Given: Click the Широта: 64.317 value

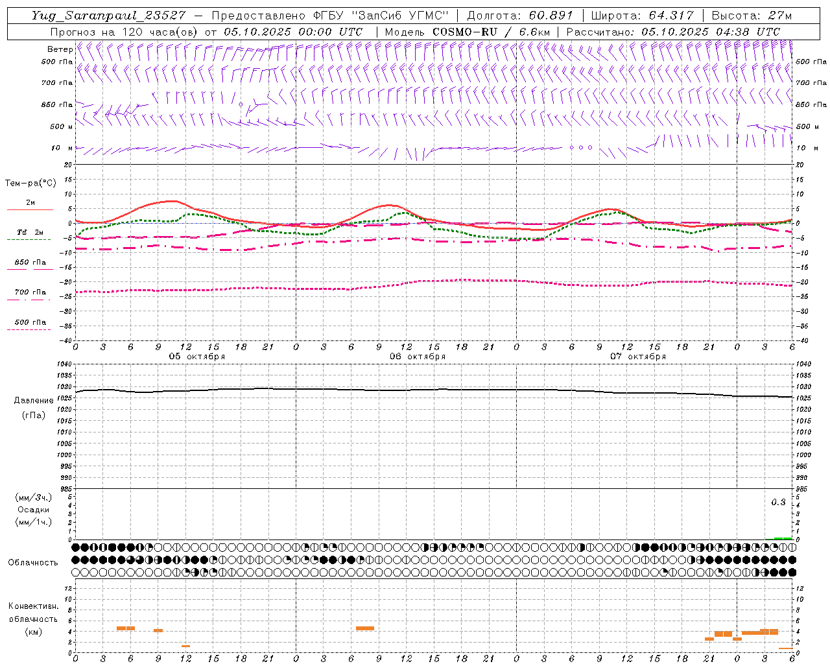Looking at the screenshot, I should point(643,16).
